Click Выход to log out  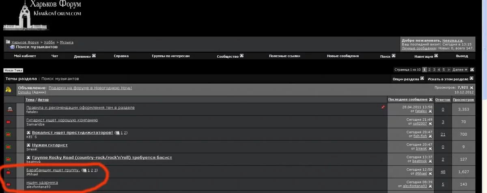point(462,56)
